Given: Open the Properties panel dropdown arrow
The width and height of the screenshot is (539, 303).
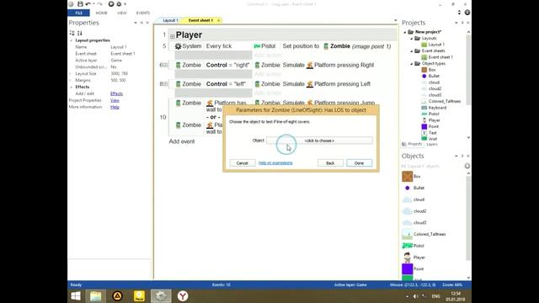Looking at the screenshot, I should (136, 23).
